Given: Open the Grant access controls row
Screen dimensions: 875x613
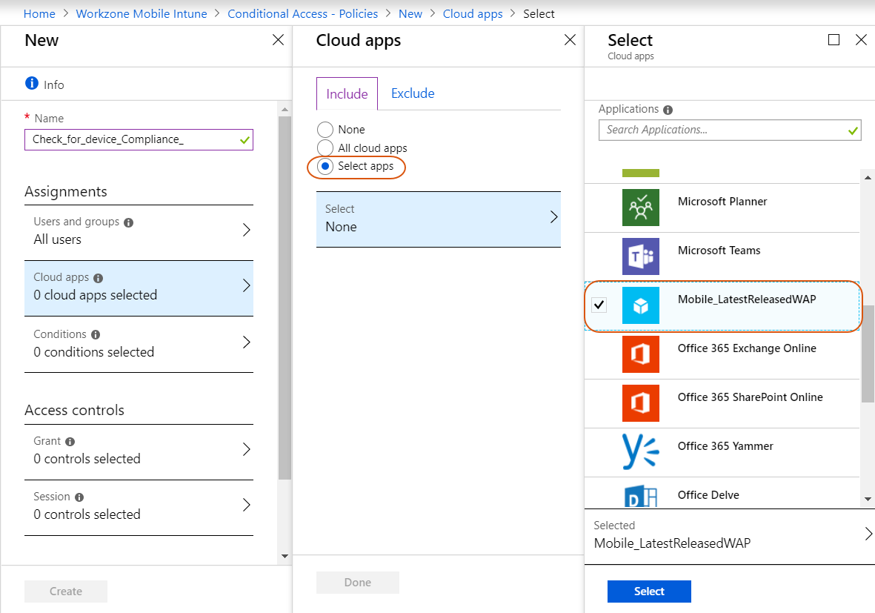Looking at the screenshot, I should 139,451.
